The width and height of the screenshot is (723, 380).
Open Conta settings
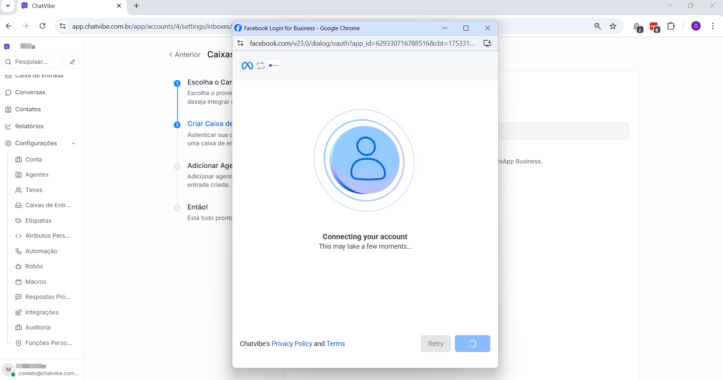point(34,160)
